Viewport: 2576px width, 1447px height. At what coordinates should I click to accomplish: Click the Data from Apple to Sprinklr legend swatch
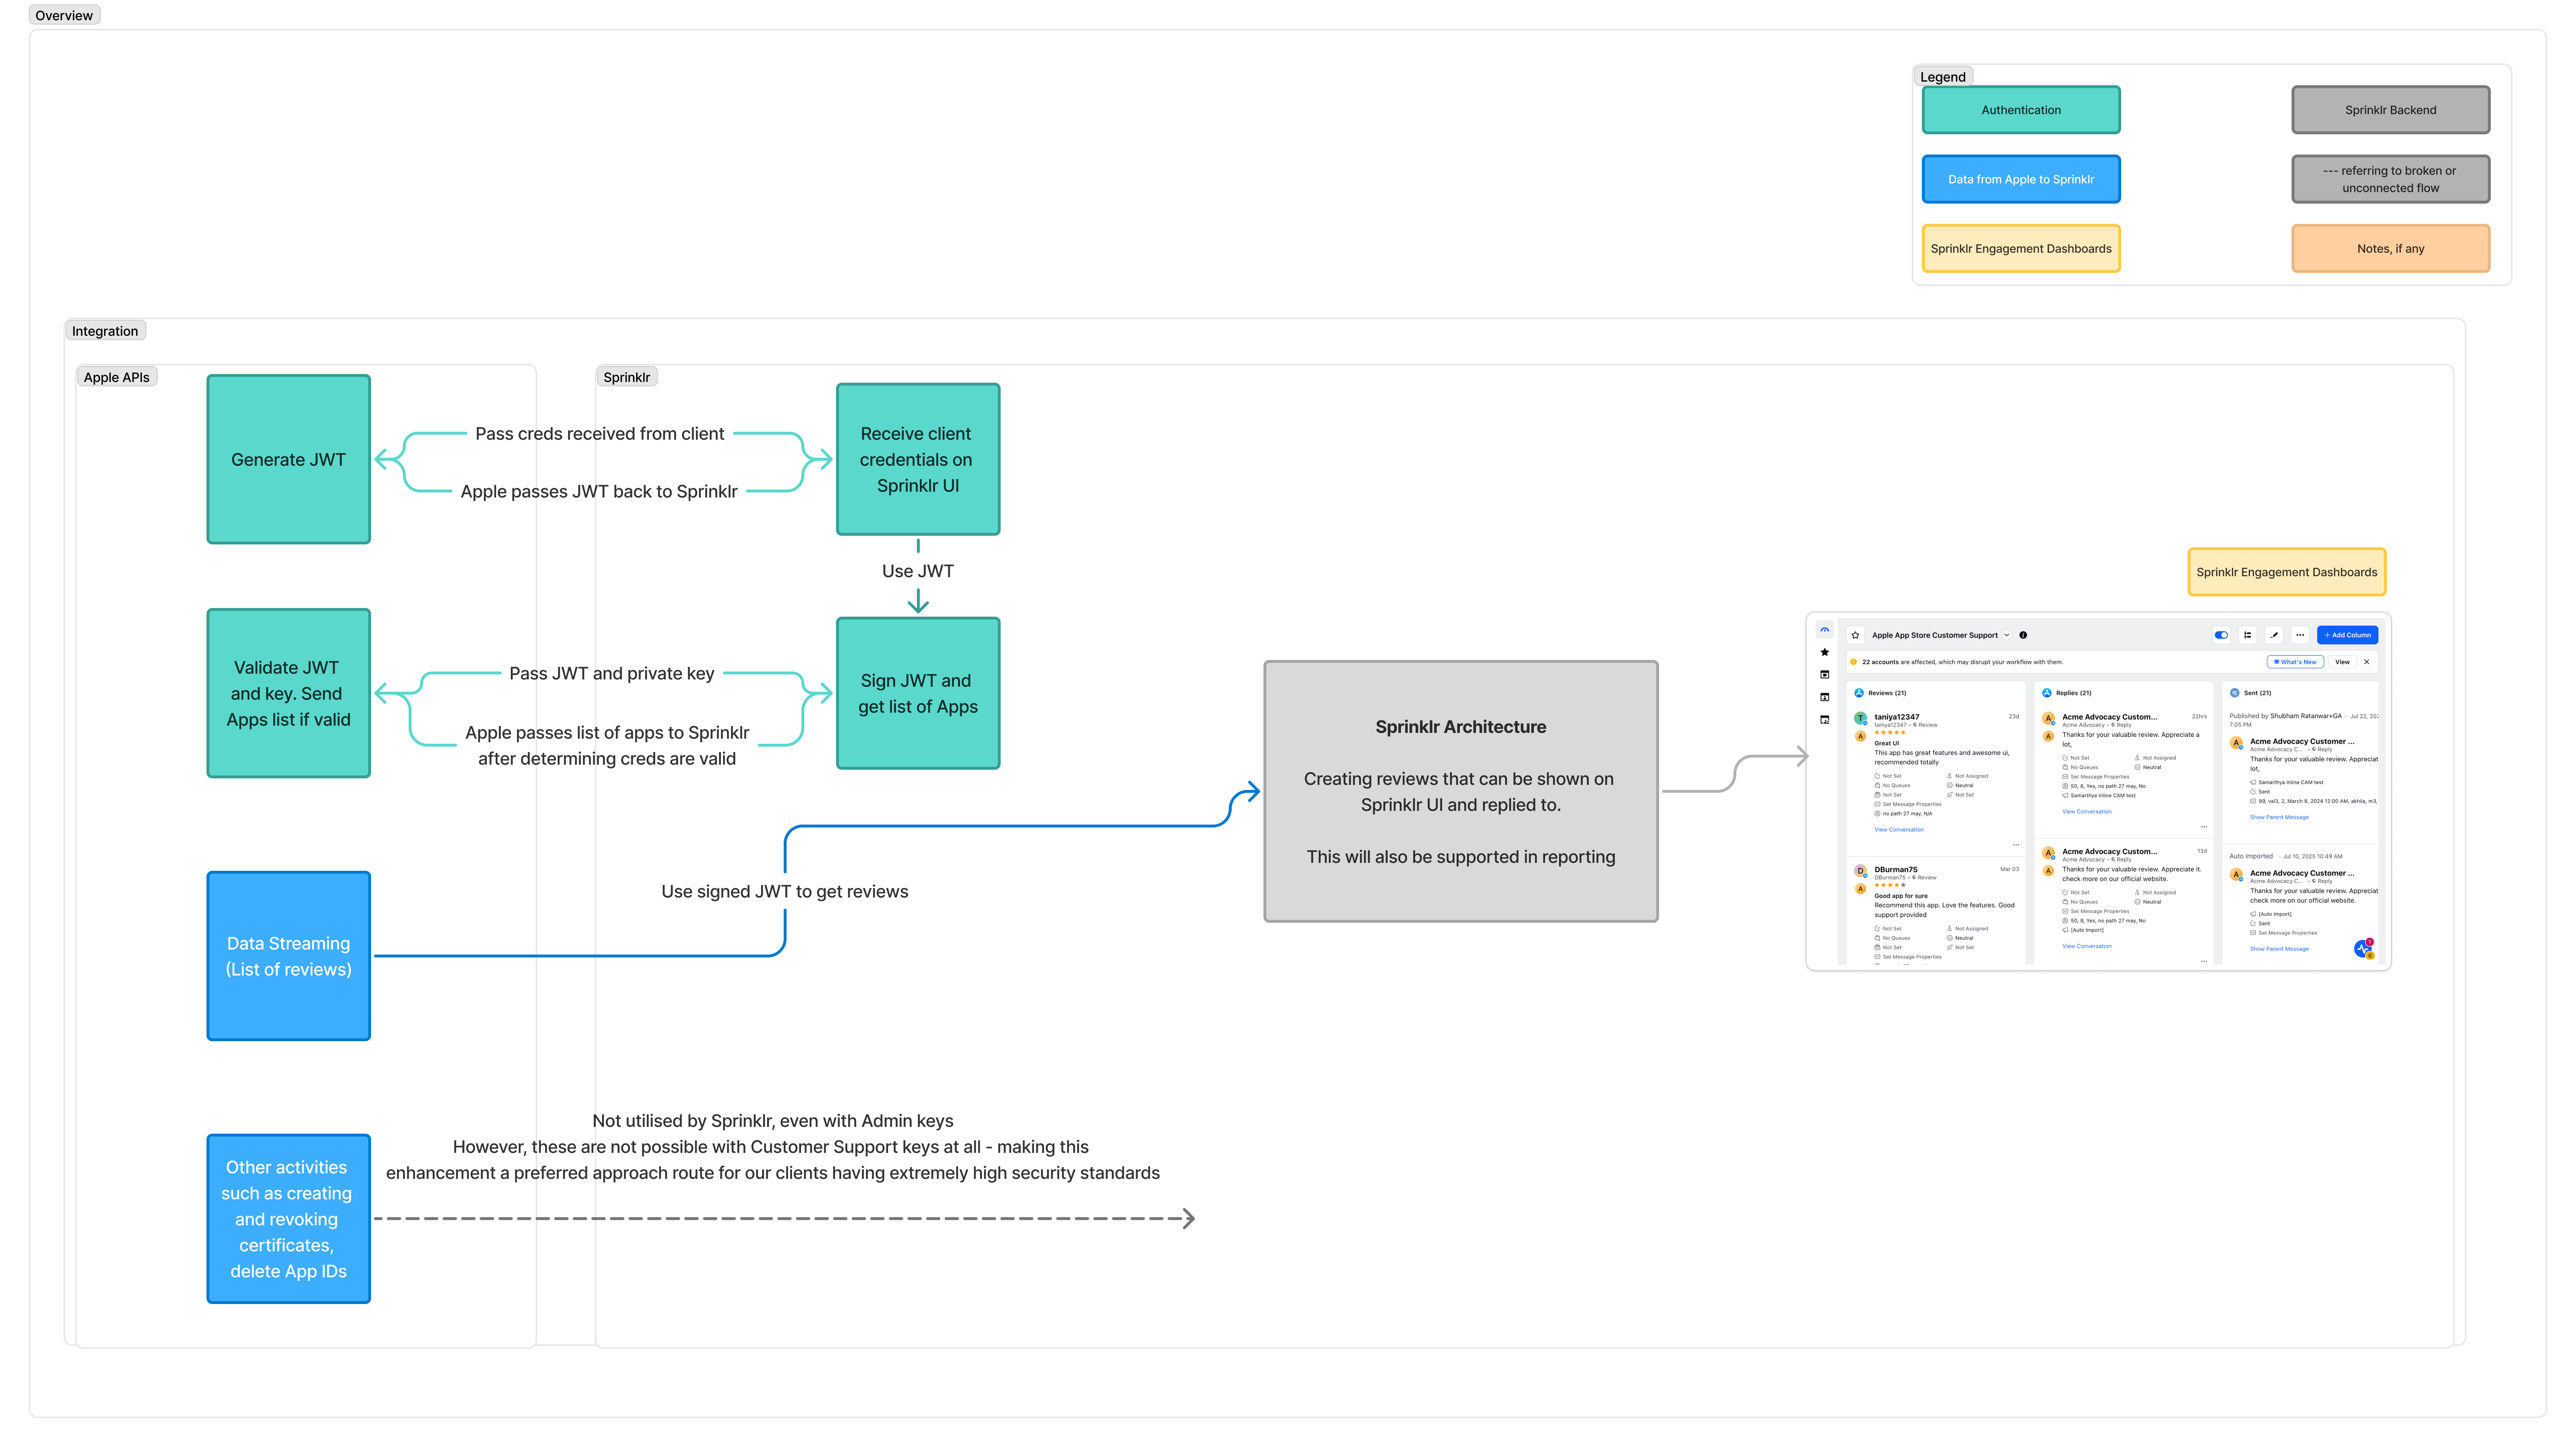pyautogui.click(x=2021, y=179)
